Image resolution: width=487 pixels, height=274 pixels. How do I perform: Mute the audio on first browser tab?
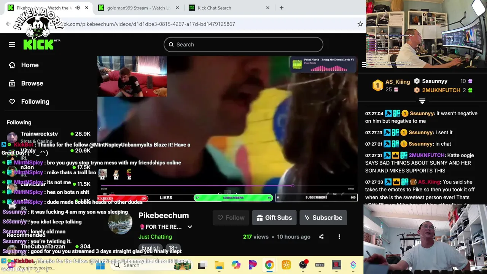coord(78,8)
